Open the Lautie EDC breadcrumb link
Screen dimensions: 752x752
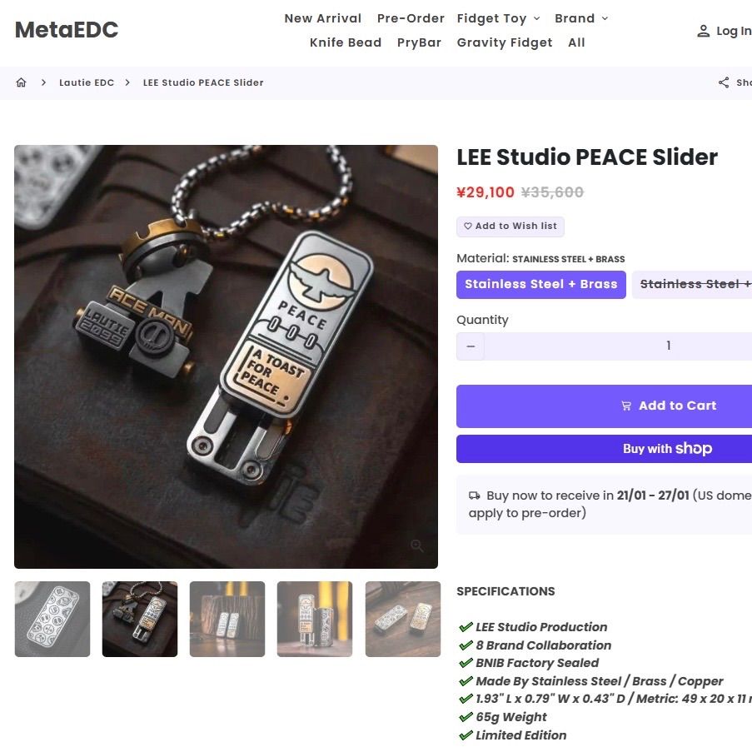[x=87, y=82]
